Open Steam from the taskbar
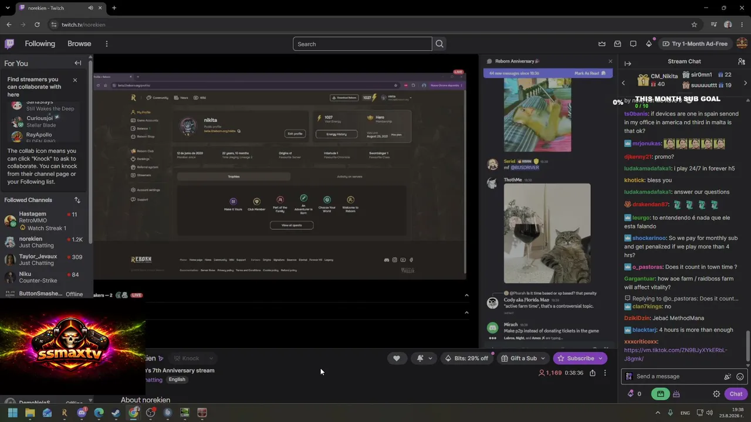The width and height of the screenshot is (751, 422). [116, 413]
